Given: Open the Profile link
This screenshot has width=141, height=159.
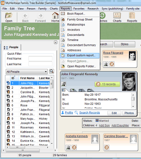Looking at the screenshot, I should pos(69,113).
